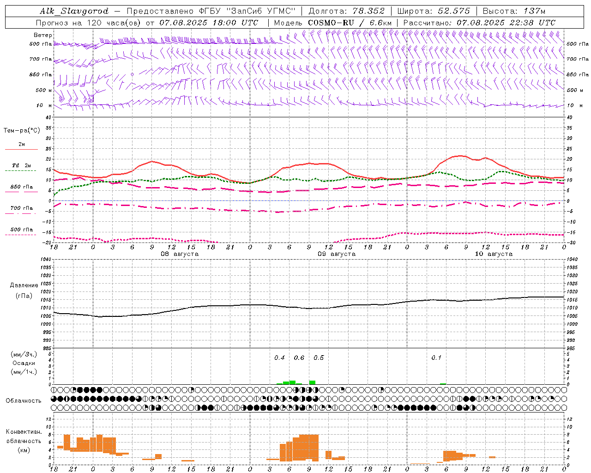Click the 'Осадки' precipitation label
This screenshot has height=473, width=591.
[x=24, y=363]
